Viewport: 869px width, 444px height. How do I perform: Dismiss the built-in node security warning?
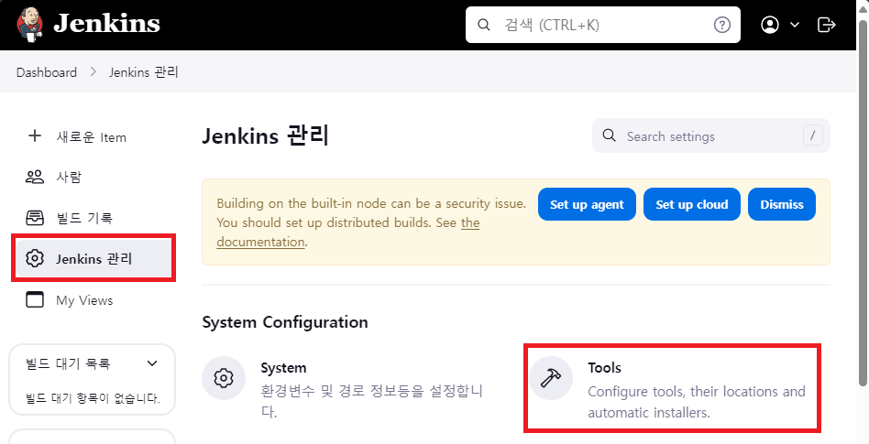click(781, 204)
